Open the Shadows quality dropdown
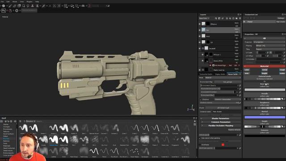The width and height of the screenshot is (286, 161). coord(227,99)
